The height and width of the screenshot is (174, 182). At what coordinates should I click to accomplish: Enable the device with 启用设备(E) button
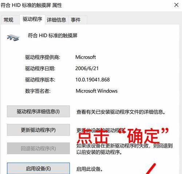pos(38,169)
